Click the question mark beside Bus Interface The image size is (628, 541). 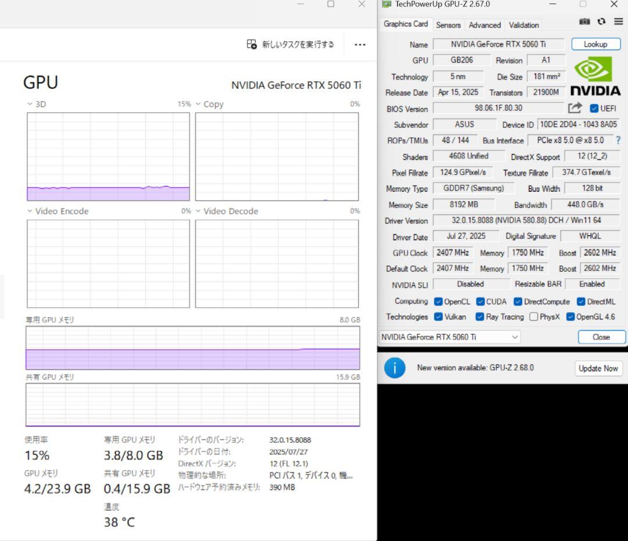point(618,140)
